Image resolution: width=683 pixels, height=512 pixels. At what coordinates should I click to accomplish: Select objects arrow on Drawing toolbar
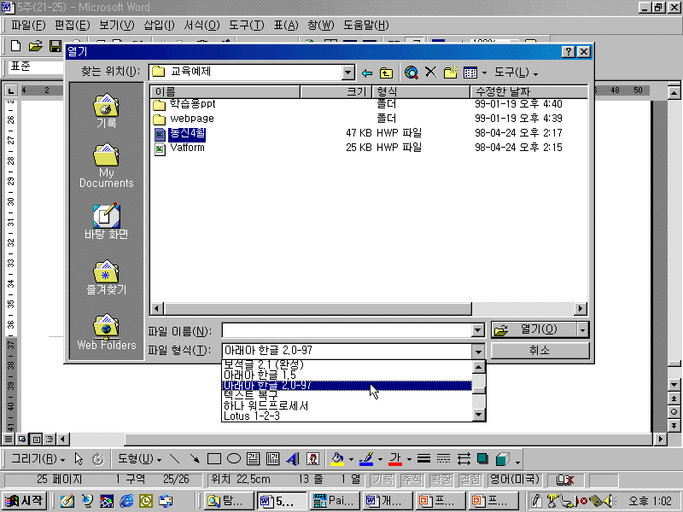[x=79, y=458]
